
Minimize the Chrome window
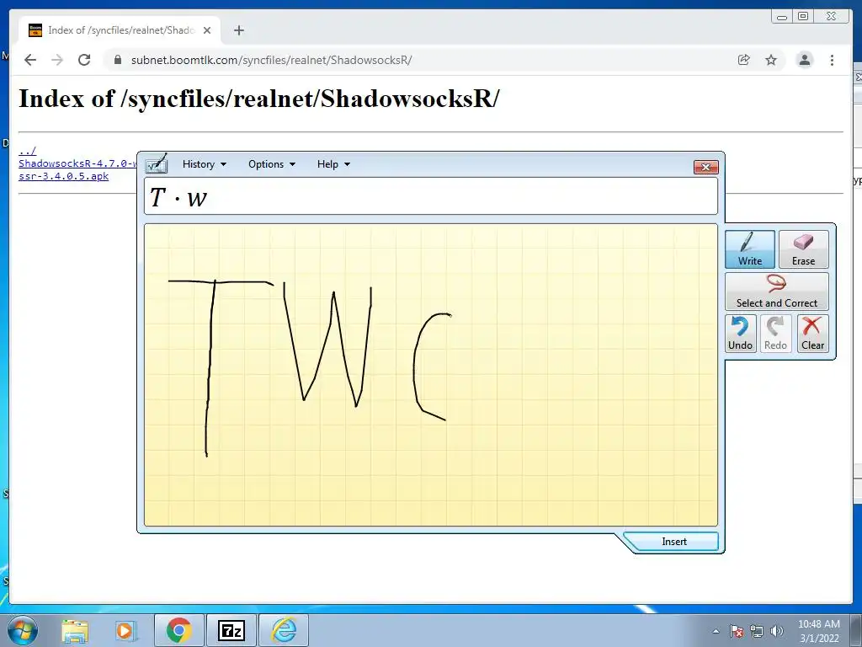point(782,17)
